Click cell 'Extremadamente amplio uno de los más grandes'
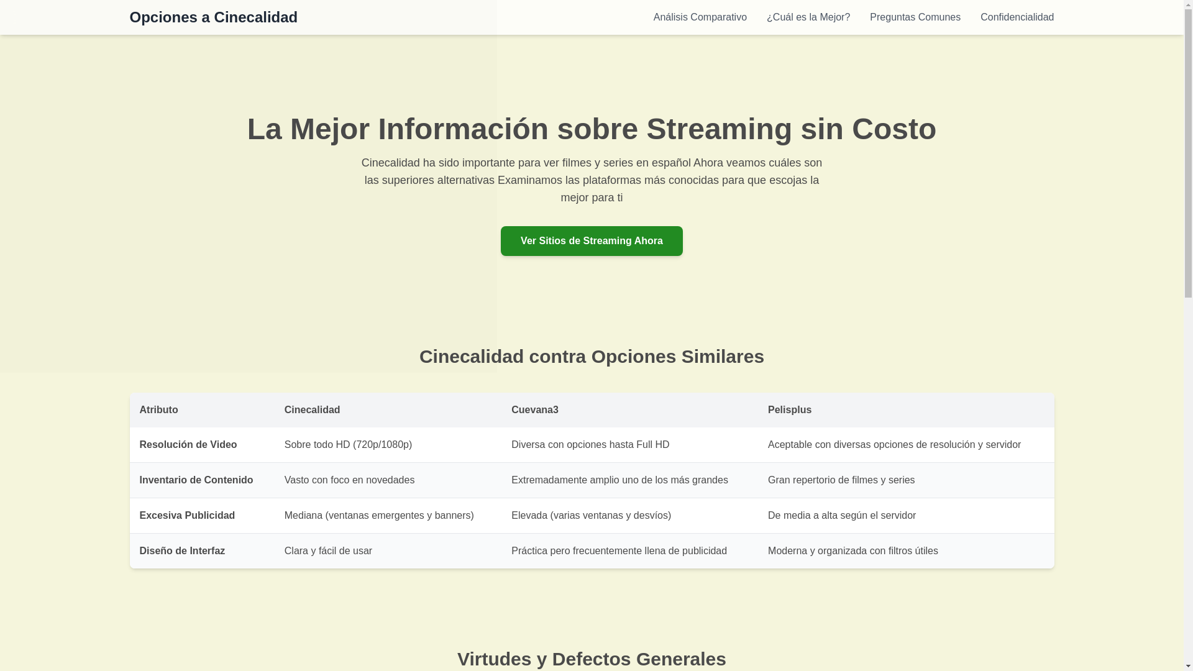The image size is (1193, 671). click(629, 480)
